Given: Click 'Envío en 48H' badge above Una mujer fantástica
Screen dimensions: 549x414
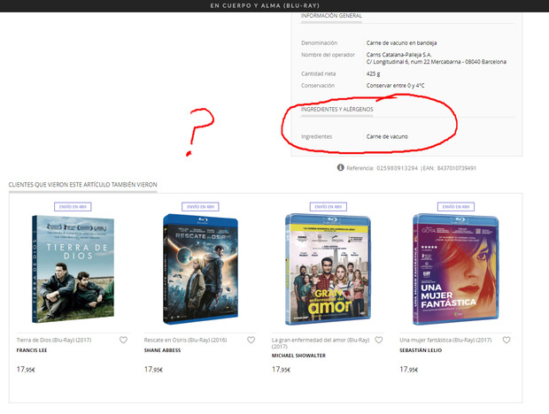Looking at the screenshot, I should click(454, 206).
